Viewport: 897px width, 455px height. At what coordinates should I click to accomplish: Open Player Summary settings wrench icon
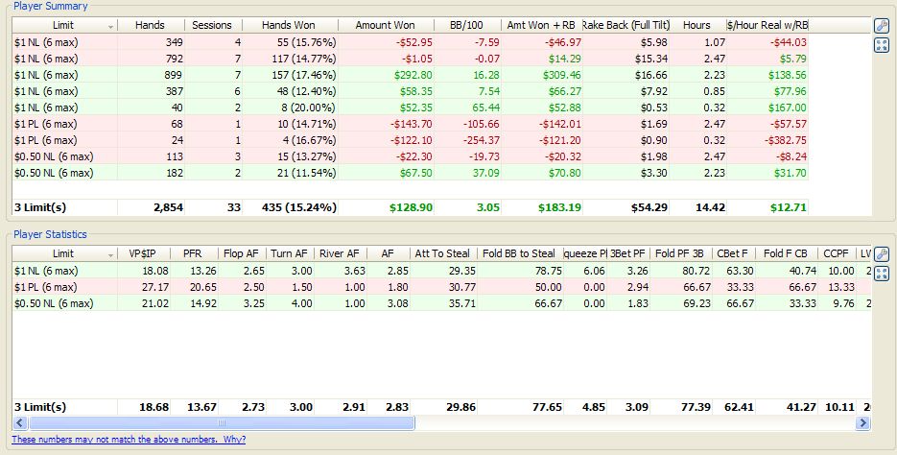(x=882, y=26)
